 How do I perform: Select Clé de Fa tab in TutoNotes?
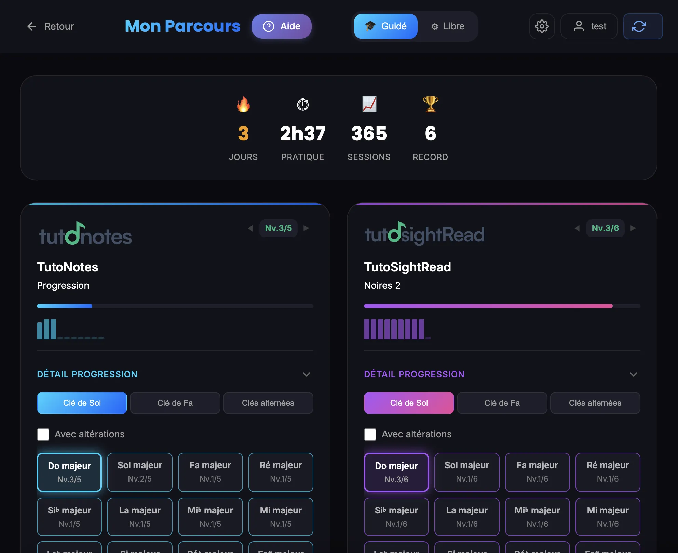[x=175, y=403]
